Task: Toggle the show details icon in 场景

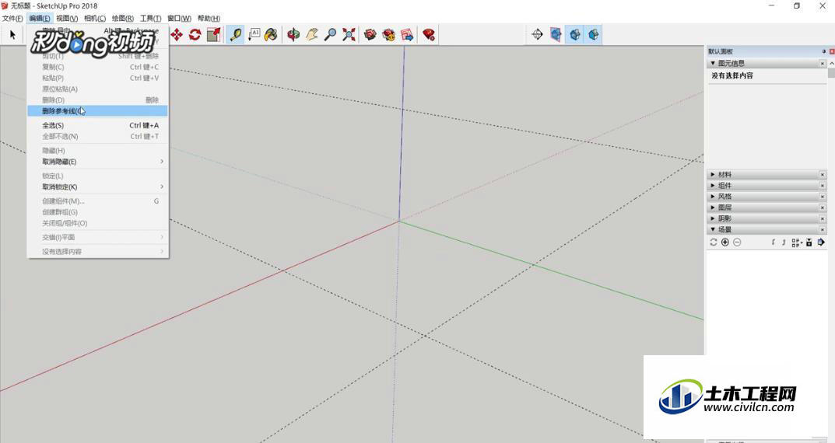Action: 809,242
